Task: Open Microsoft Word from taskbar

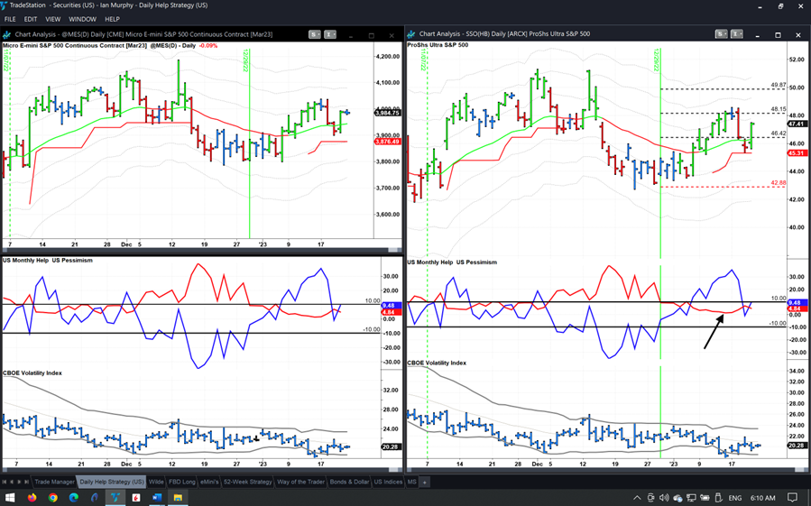Action: coord(157,497)
